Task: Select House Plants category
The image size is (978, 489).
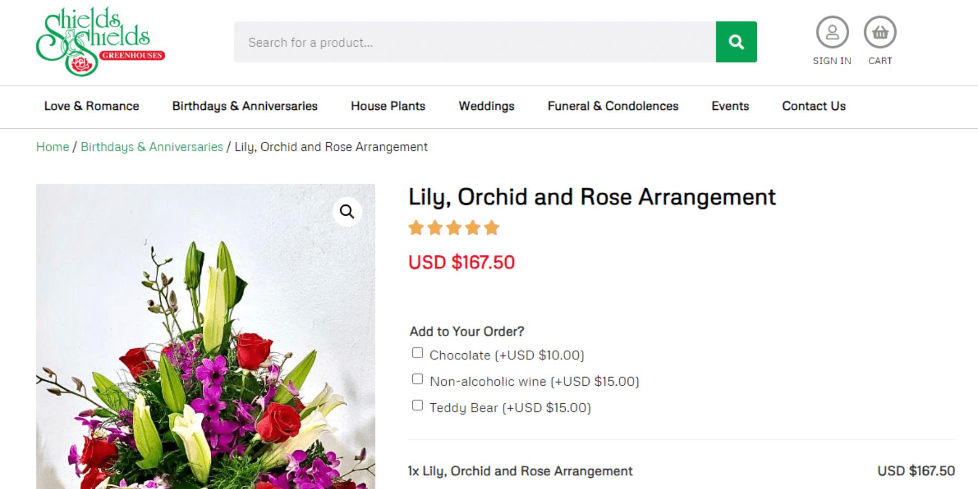Action: coord(388,106)
